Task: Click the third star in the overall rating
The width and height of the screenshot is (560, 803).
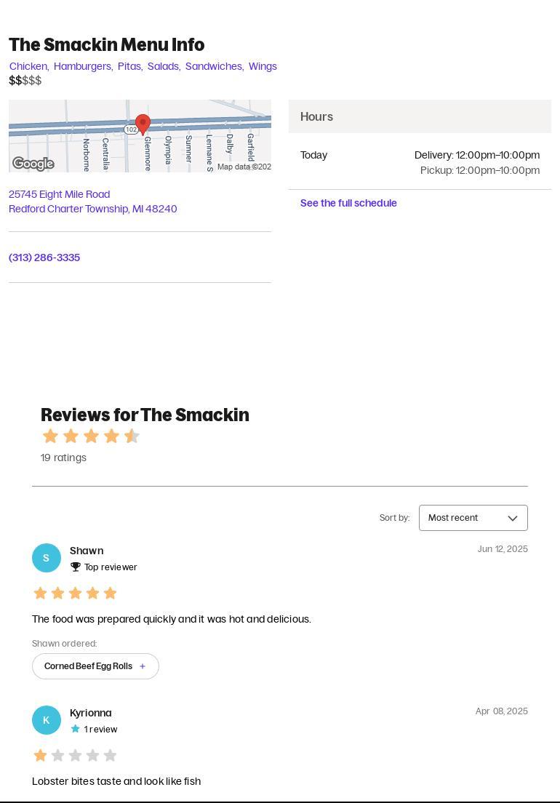Action: [x=91, y=436]
